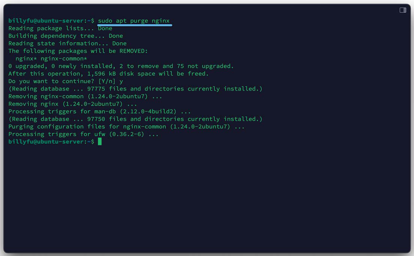Toggle the sidebar panel icon
This screenshot has height=256, width=414.
(403, 10)
